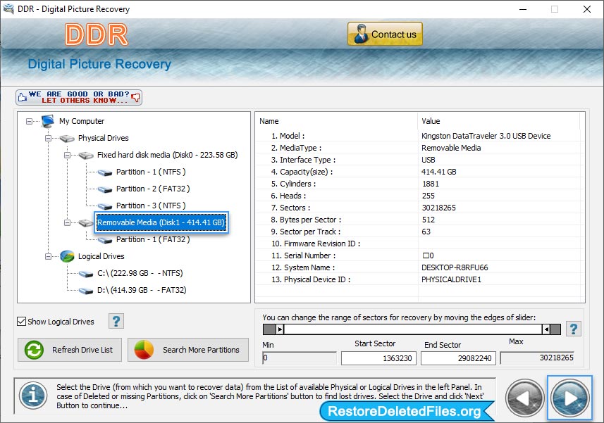Select the Kingston DataTraveler 3.0 USB Device value
The height and width of the screenshot is (423, 604).
(x=486, y=136)
